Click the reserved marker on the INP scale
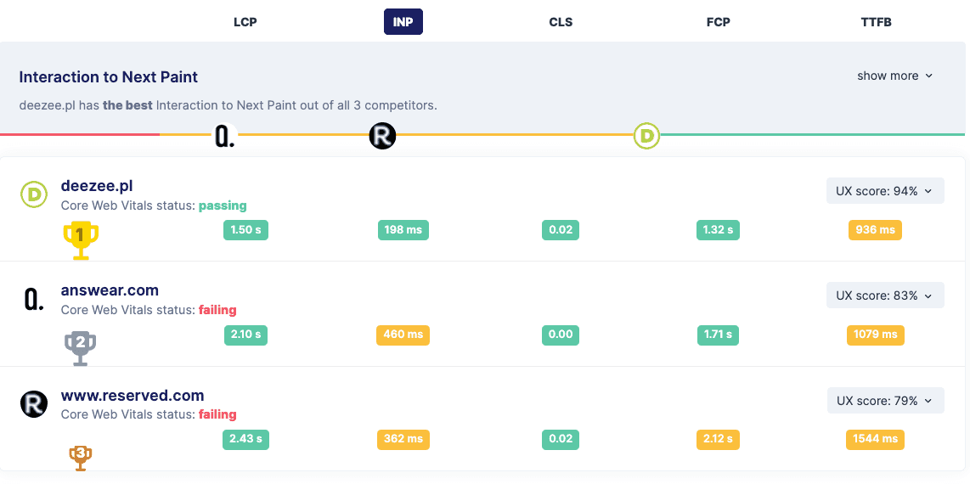The width and height of the screenshot is (970, 484). pos(382,135)
